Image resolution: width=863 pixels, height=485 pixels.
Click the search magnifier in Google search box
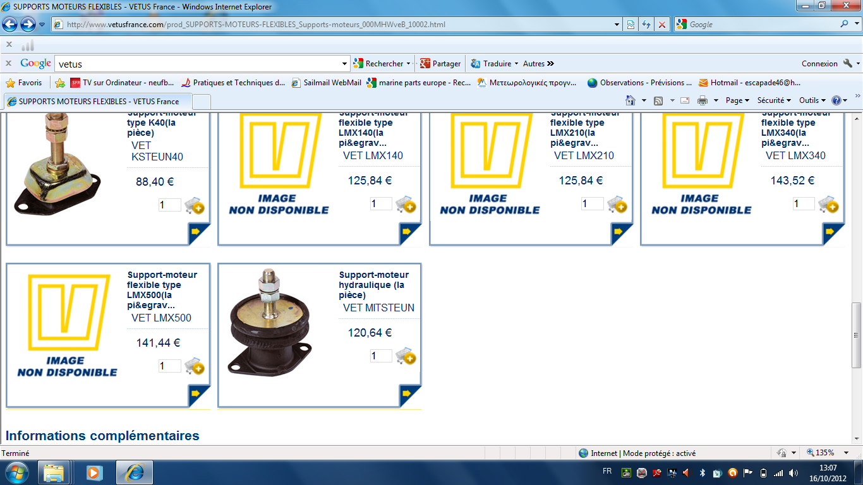(x=845, y=24)
